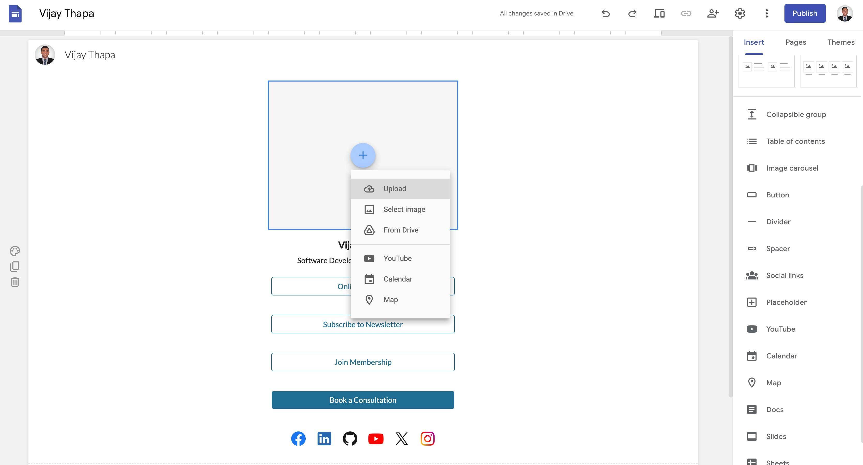The height and width of the screenshot is (465, 863).
Task: Switch to the Insert tab
Action: (754, 42)
